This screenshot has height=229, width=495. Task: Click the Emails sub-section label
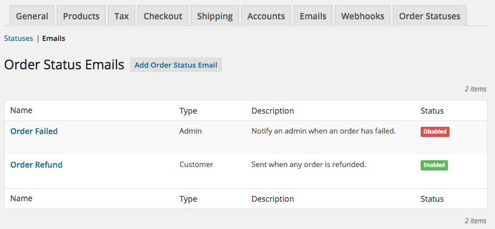click(54, 39)
